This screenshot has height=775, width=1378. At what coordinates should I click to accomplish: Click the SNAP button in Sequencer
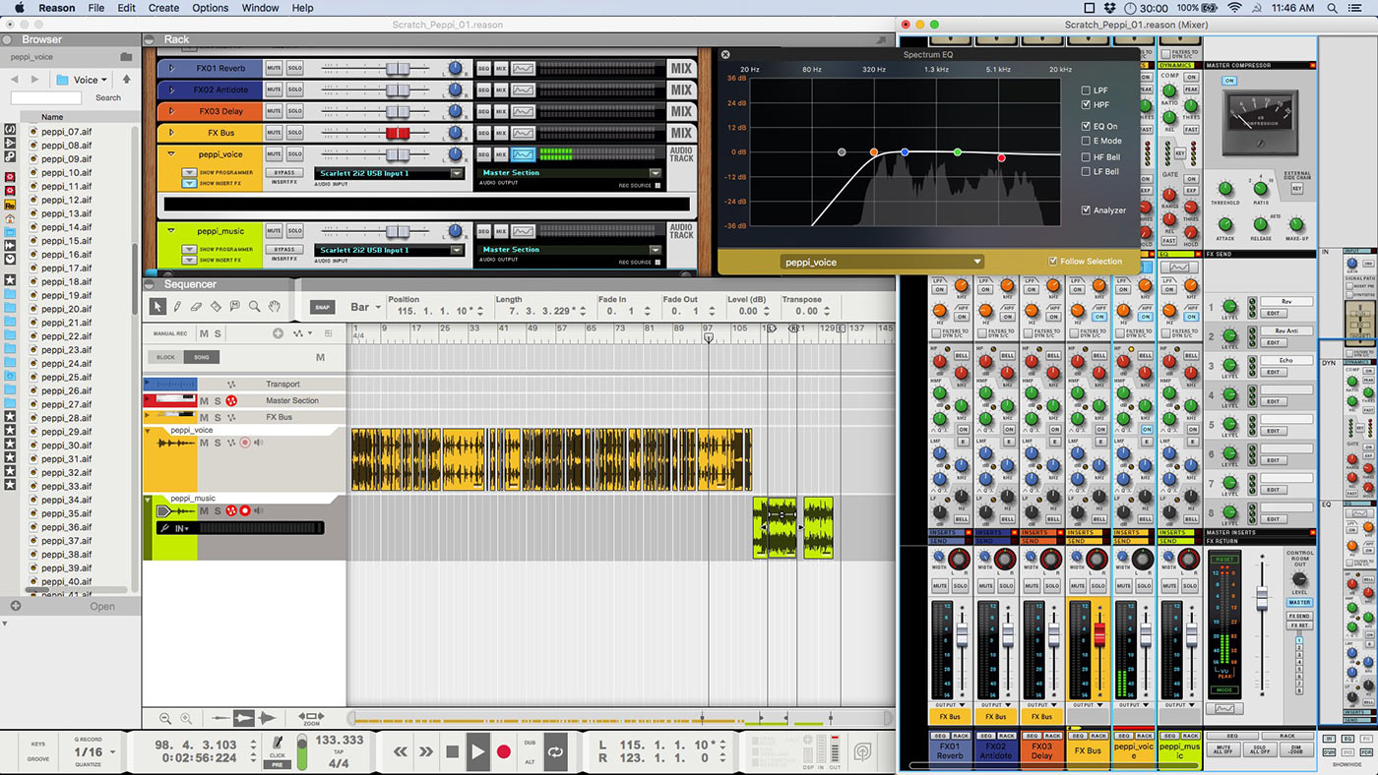[x=322, y=307]
